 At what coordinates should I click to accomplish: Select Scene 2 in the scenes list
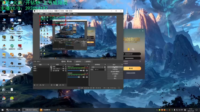click(41, 69)
